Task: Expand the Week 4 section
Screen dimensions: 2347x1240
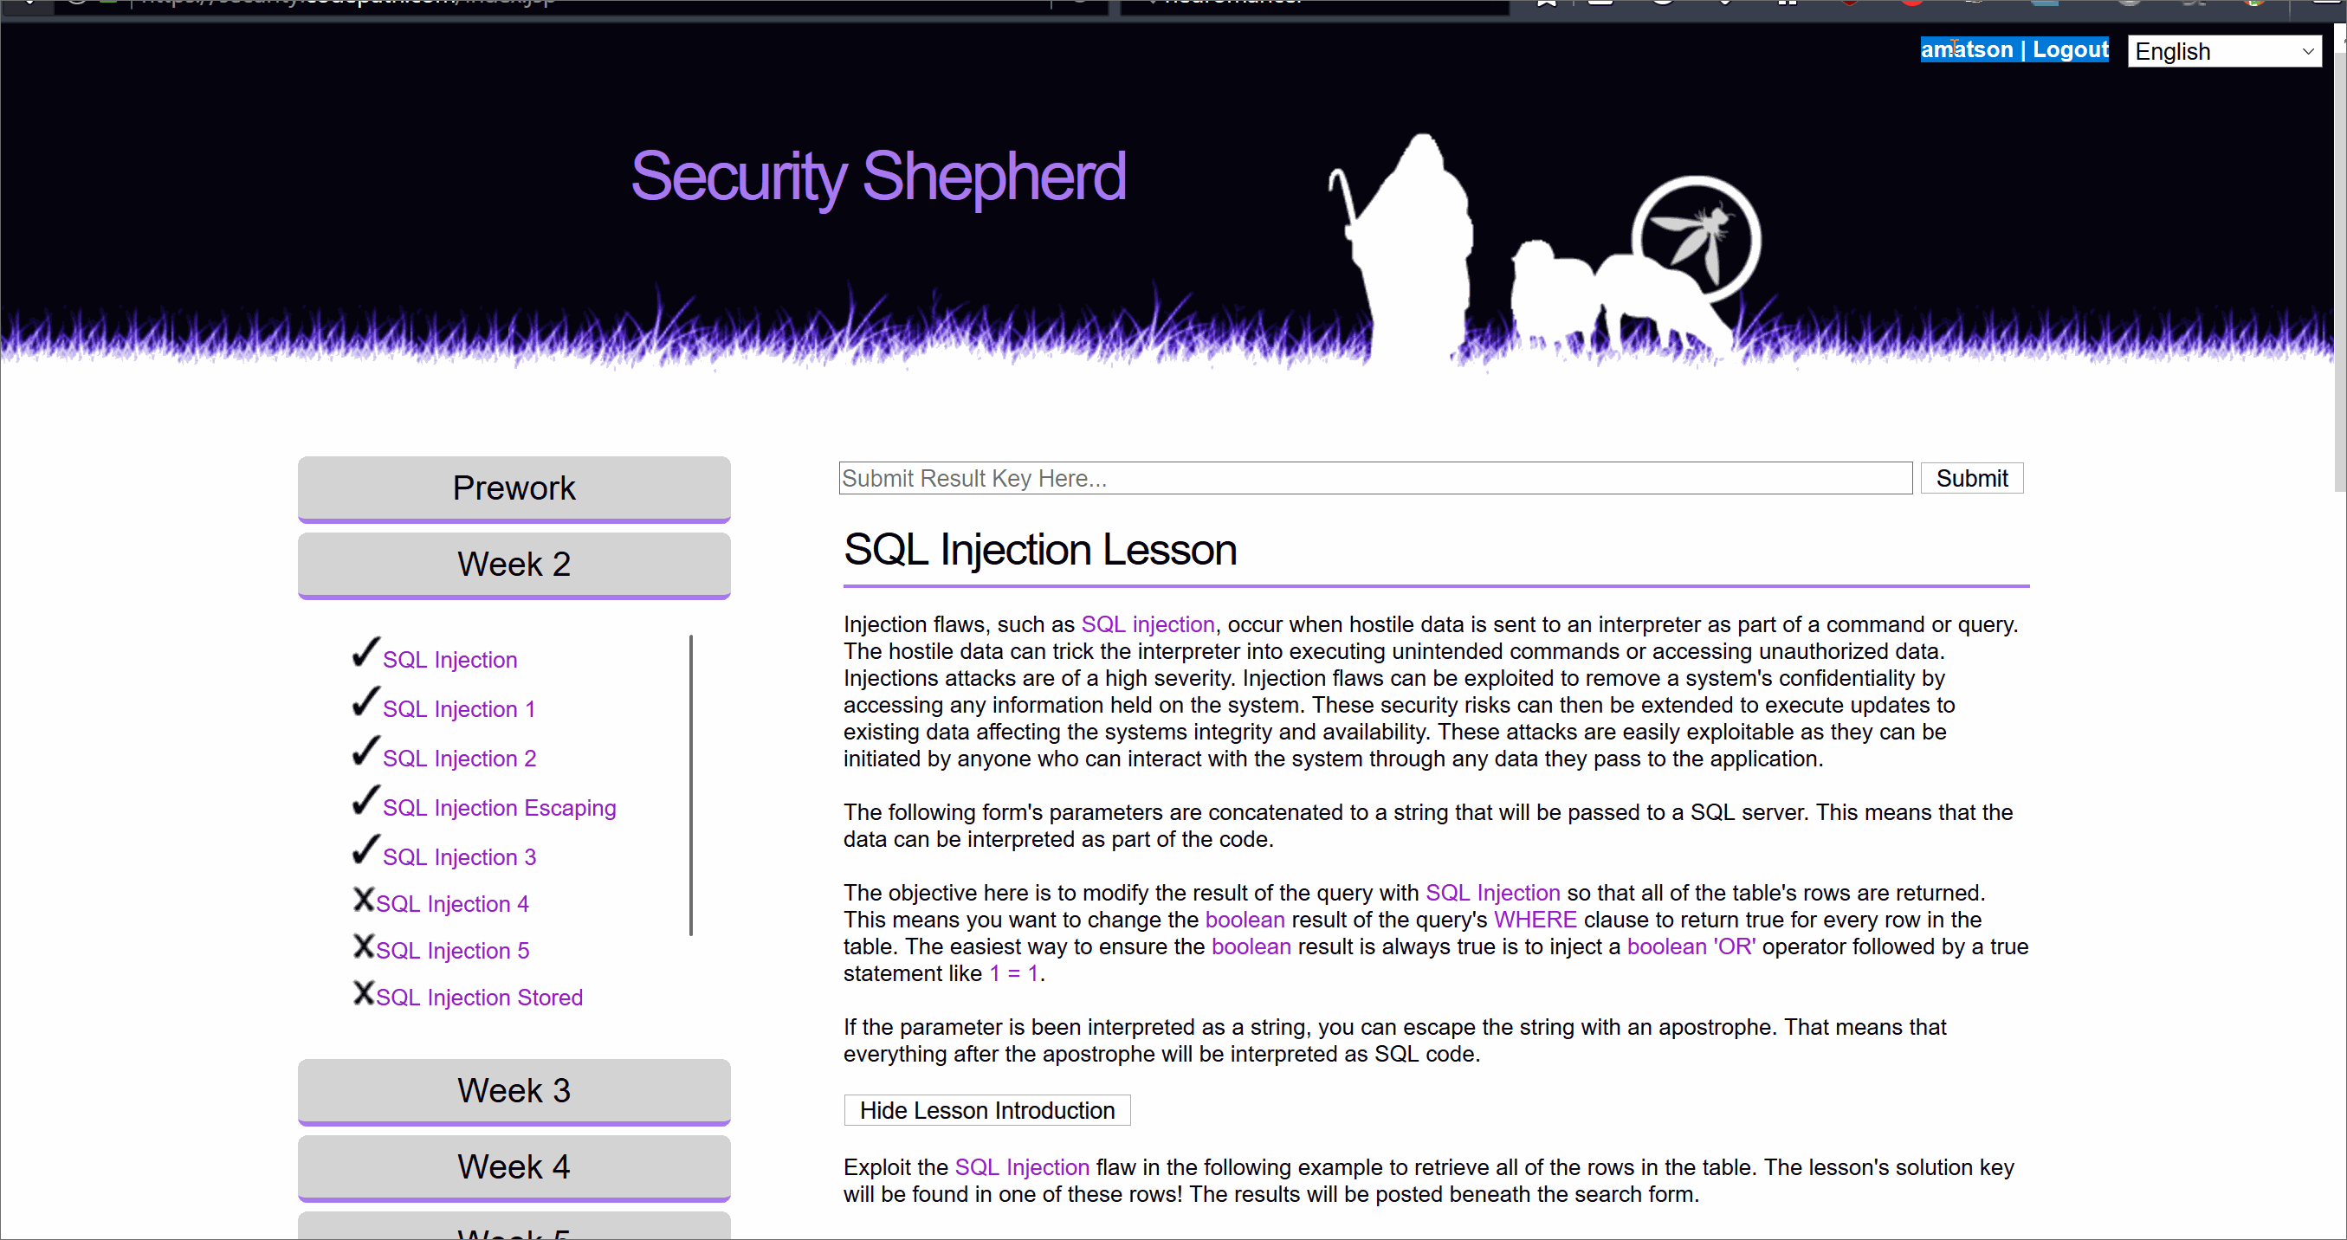Action: 512,1167
